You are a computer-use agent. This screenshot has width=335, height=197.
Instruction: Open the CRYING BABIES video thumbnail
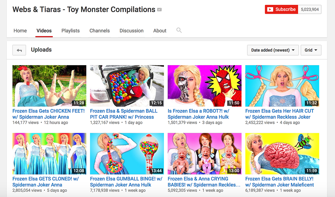[205, 153]
